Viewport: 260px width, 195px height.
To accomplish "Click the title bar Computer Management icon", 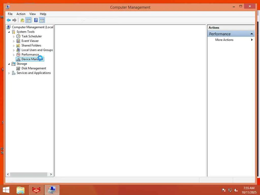I will pyautogui.click(x=8, y=7).
